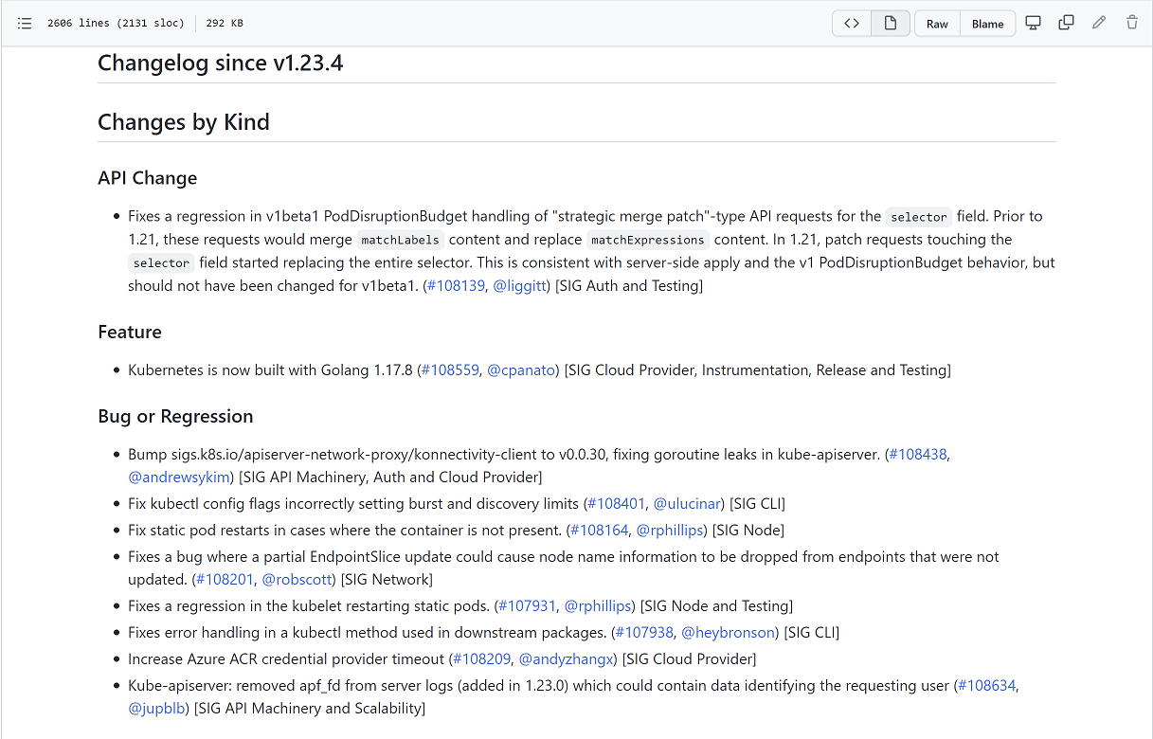The image size is (1153, 739).
Task: Open @andyzhangx profile link
Action: tap(567, 658)
